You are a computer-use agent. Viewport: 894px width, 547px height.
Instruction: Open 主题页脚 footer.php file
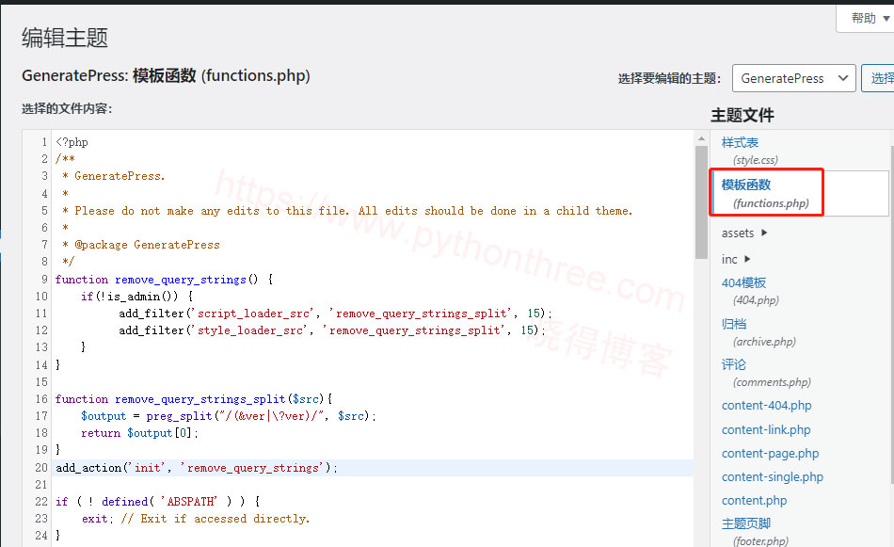click(x=746, y=523)
